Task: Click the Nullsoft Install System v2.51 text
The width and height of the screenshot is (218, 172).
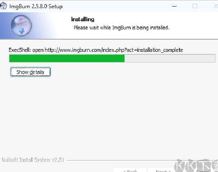Action: 33,160
